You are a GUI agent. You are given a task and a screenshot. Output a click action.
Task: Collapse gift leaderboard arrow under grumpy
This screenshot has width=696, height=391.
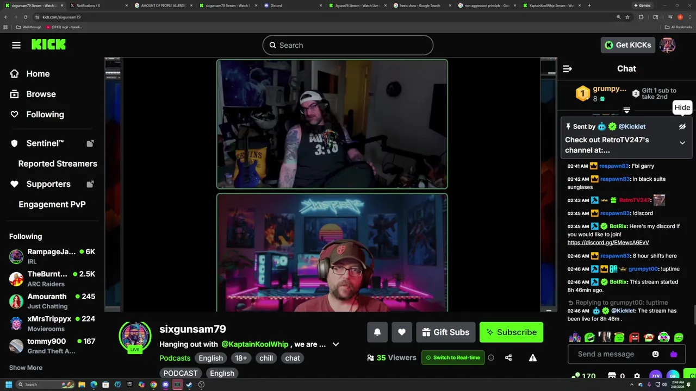point(627,110)
